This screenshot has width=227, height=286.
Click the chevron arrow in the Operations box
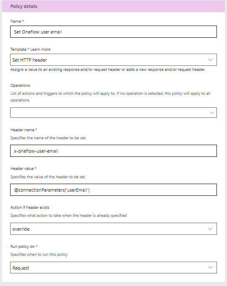(212, 112)
